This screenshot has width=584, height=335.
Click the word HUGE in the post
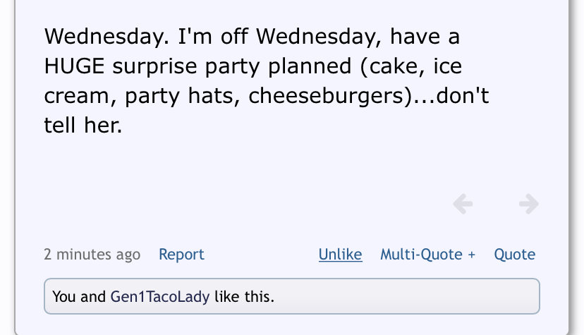[75, 66]
